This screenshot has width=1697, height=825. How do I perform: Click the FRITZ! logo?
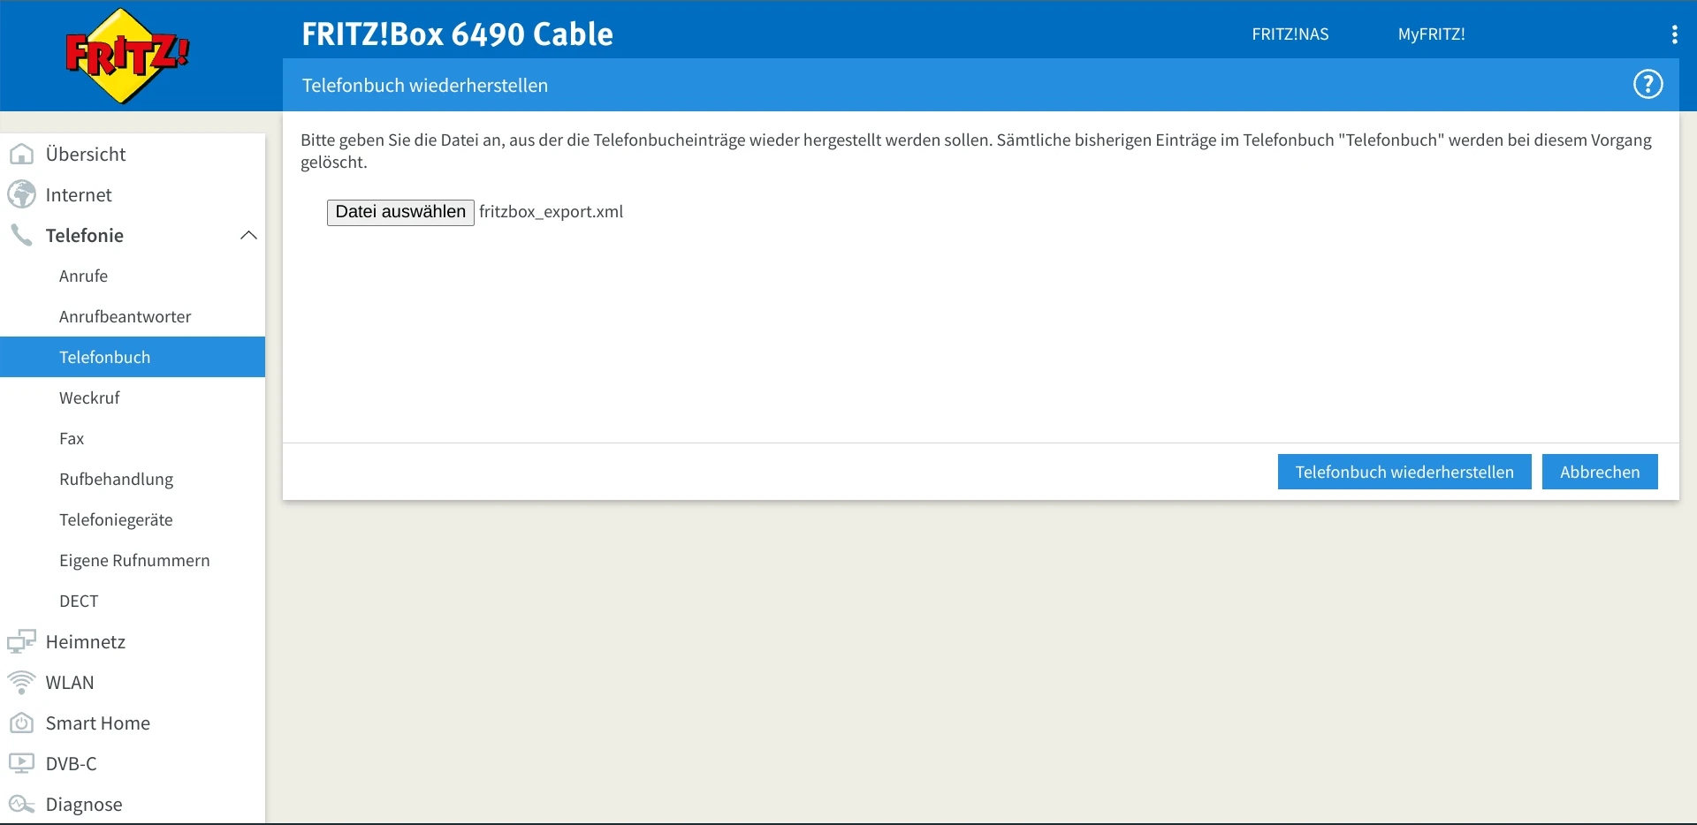(127, 56)
